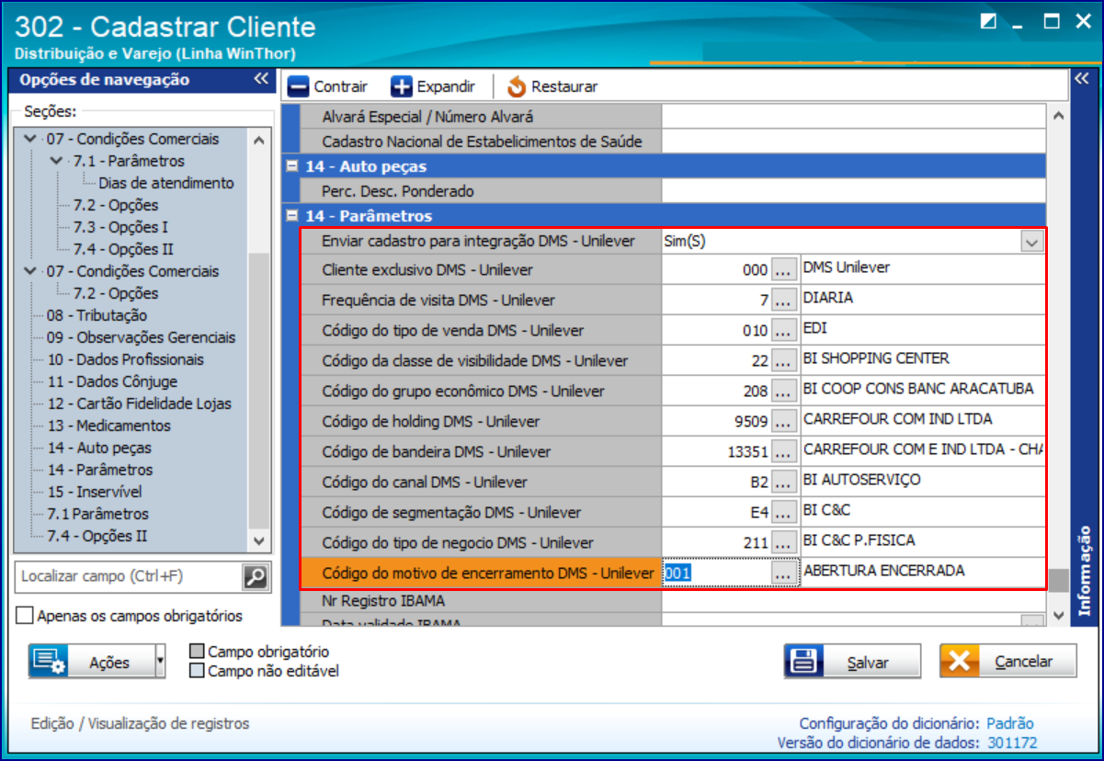
Task: Collapse the 14 - Parâmetros section
Action: click(x=292, y=217)
